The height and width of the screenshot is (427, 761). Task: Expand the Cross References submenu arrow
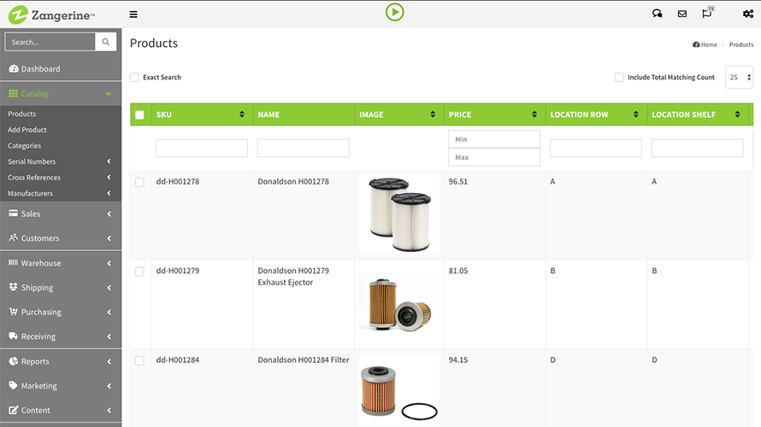click(x=109, y=178)
